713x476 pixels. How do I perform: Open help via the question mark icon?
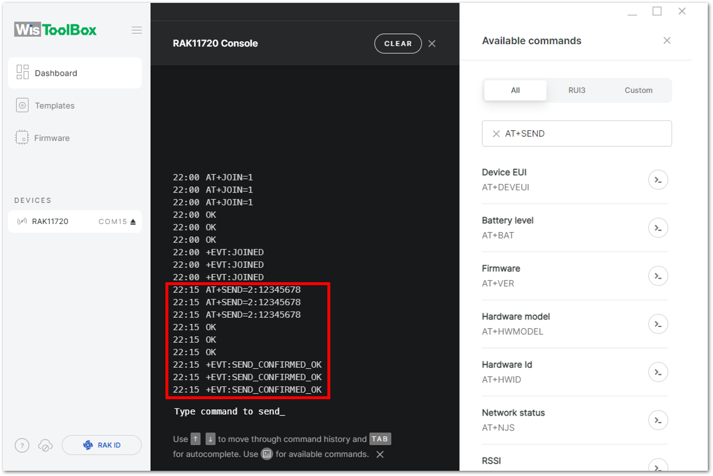coord(22,446)
